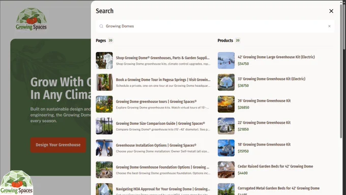Clear the search field text
The height and width of the screenshot is (195, 346).
[329, 26]
